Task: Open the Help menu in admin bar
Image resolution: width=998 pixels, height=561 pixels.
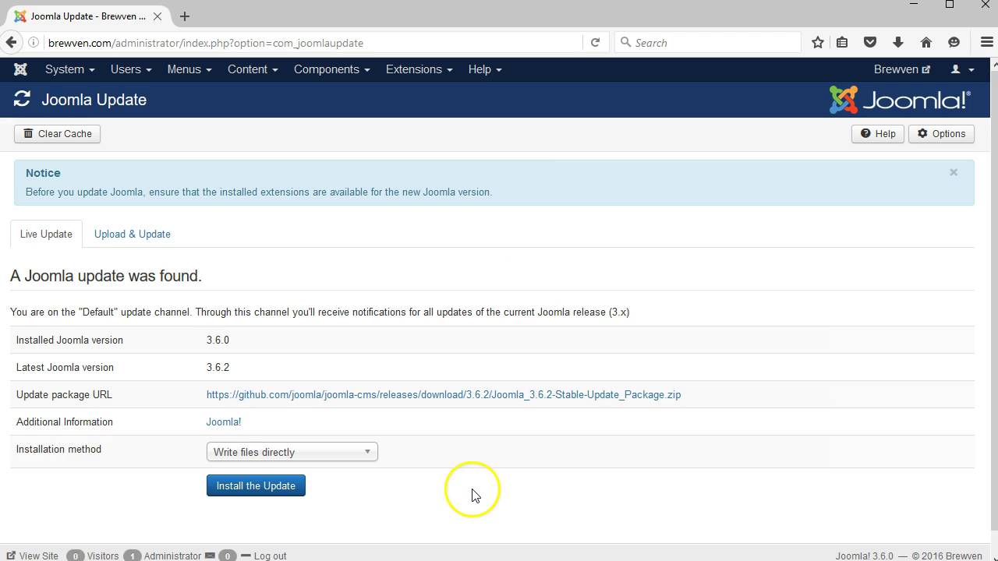Action: tap(485, 69)
